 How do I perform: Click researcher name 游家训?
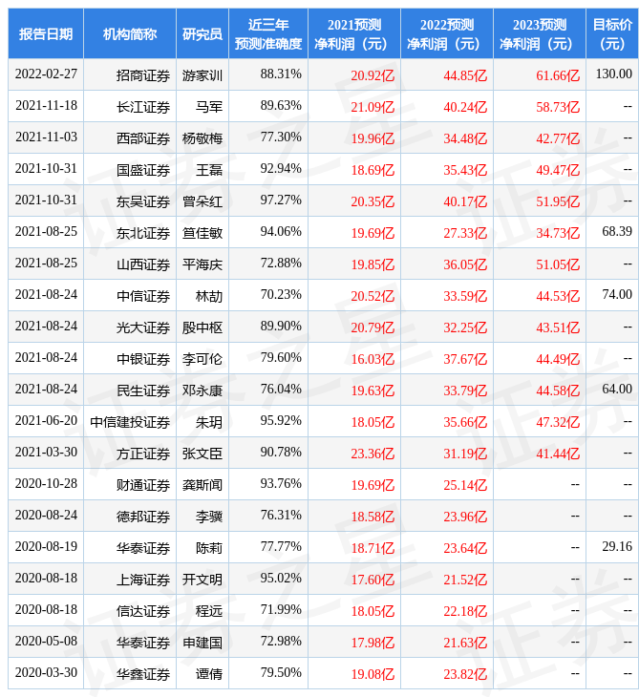click(x=202, y=75)
